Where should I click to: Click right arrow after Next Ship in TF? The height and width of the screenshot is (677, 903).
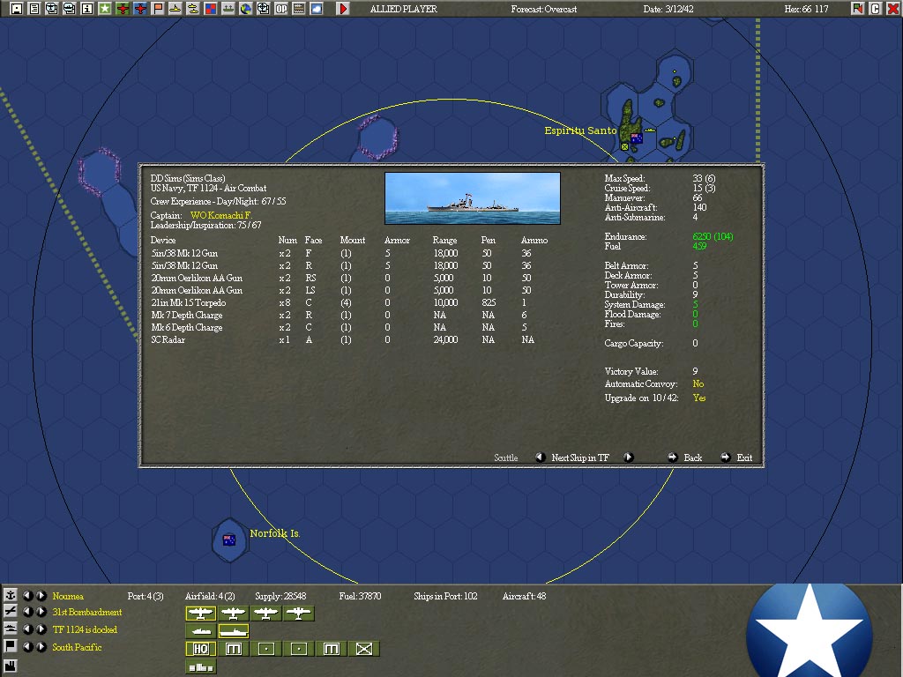tap(628, 458)
